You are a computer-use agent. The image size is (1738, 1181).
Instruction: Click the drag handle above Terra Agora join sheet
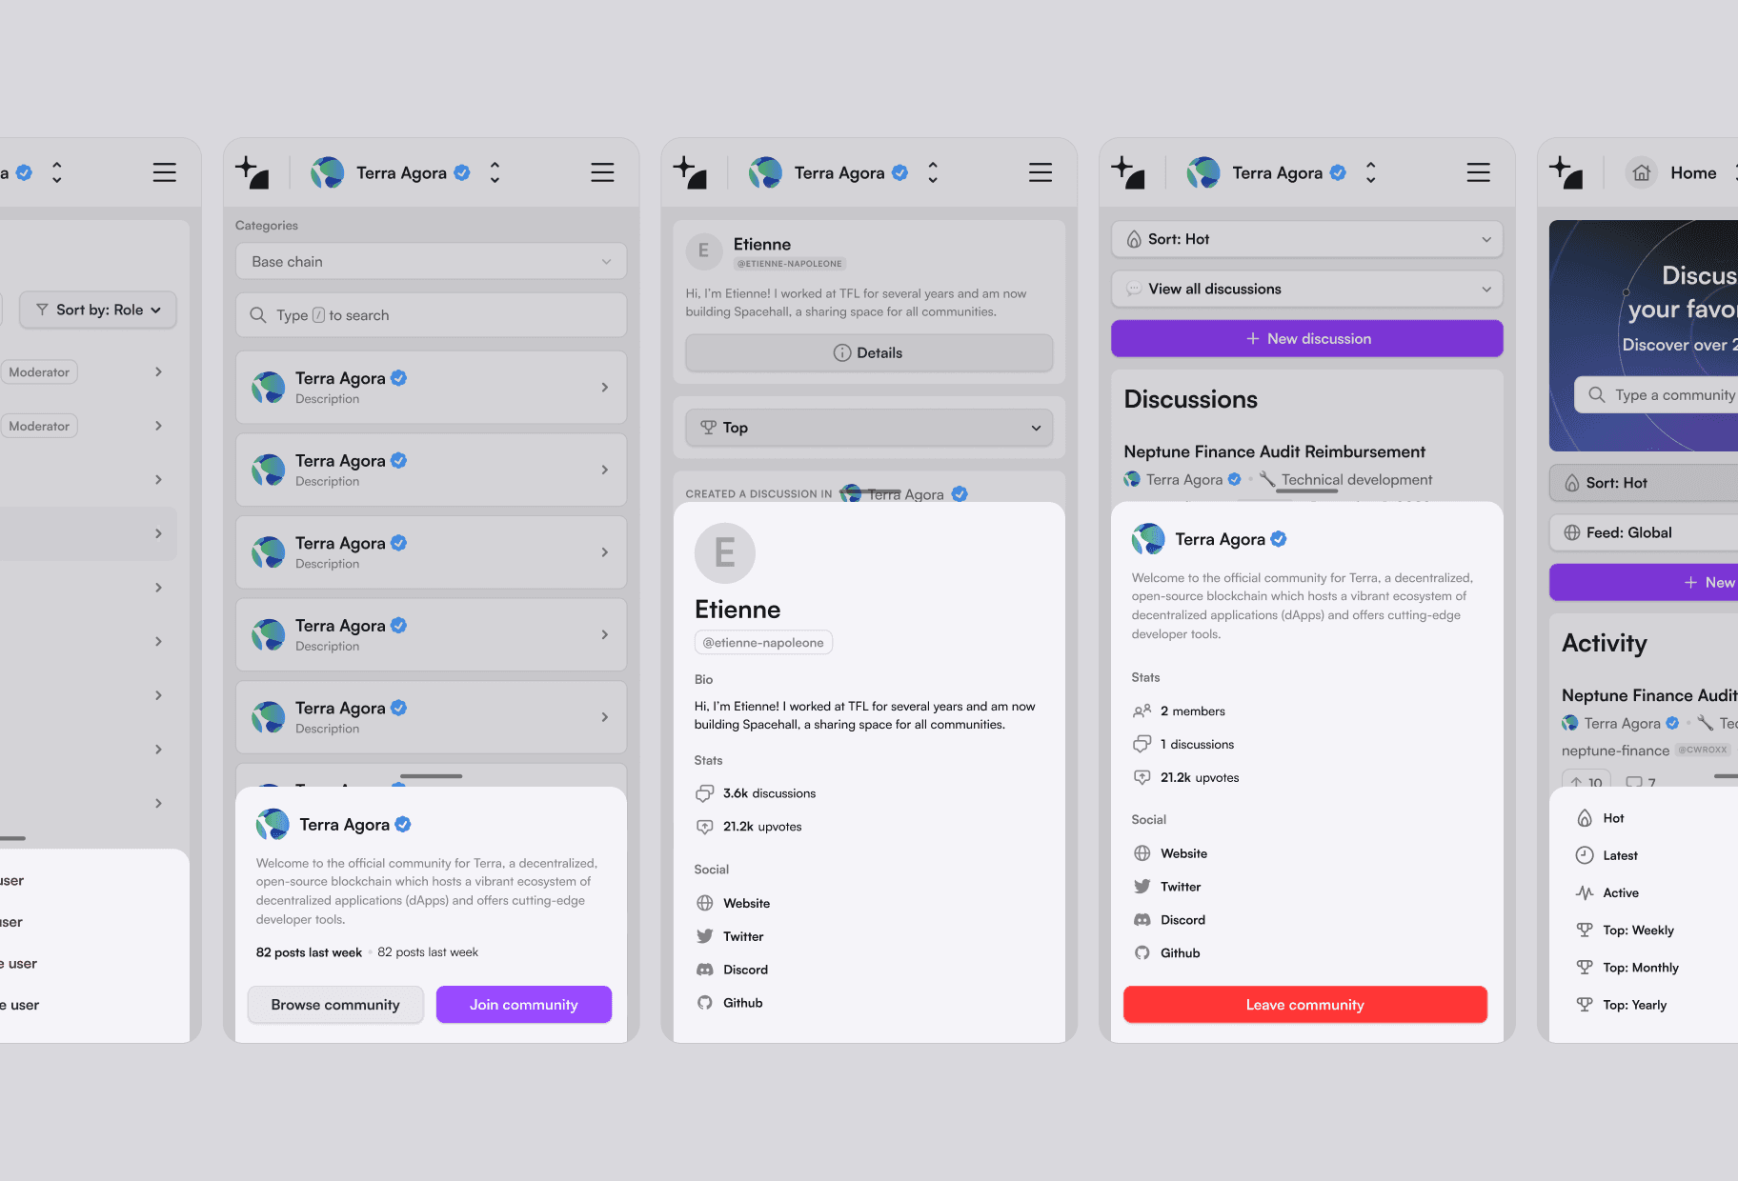coord(431,776)
